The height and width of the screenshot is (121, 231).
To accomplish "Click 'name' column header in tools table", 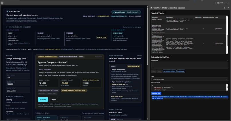I will [216, 17].
